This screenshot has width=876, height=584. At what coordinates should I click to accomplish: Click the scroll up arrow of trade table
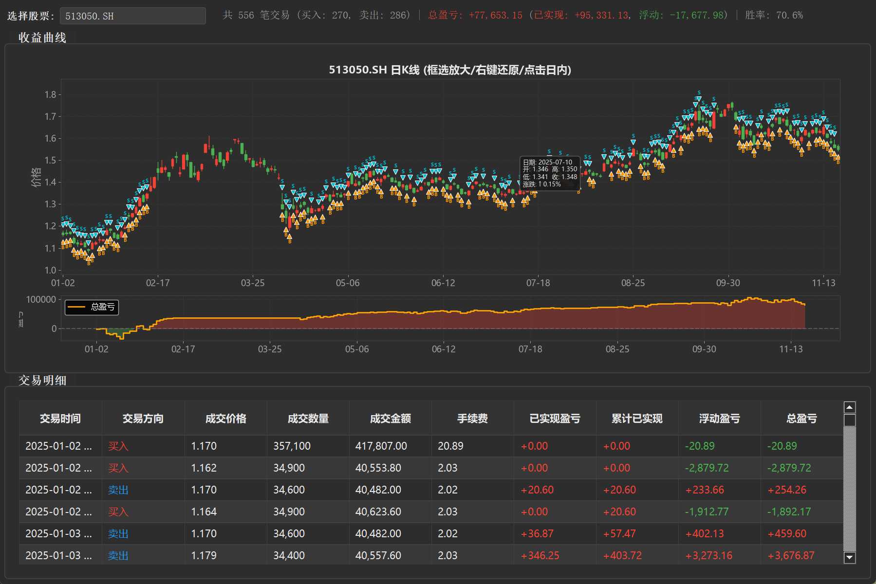tap(849, 407)
